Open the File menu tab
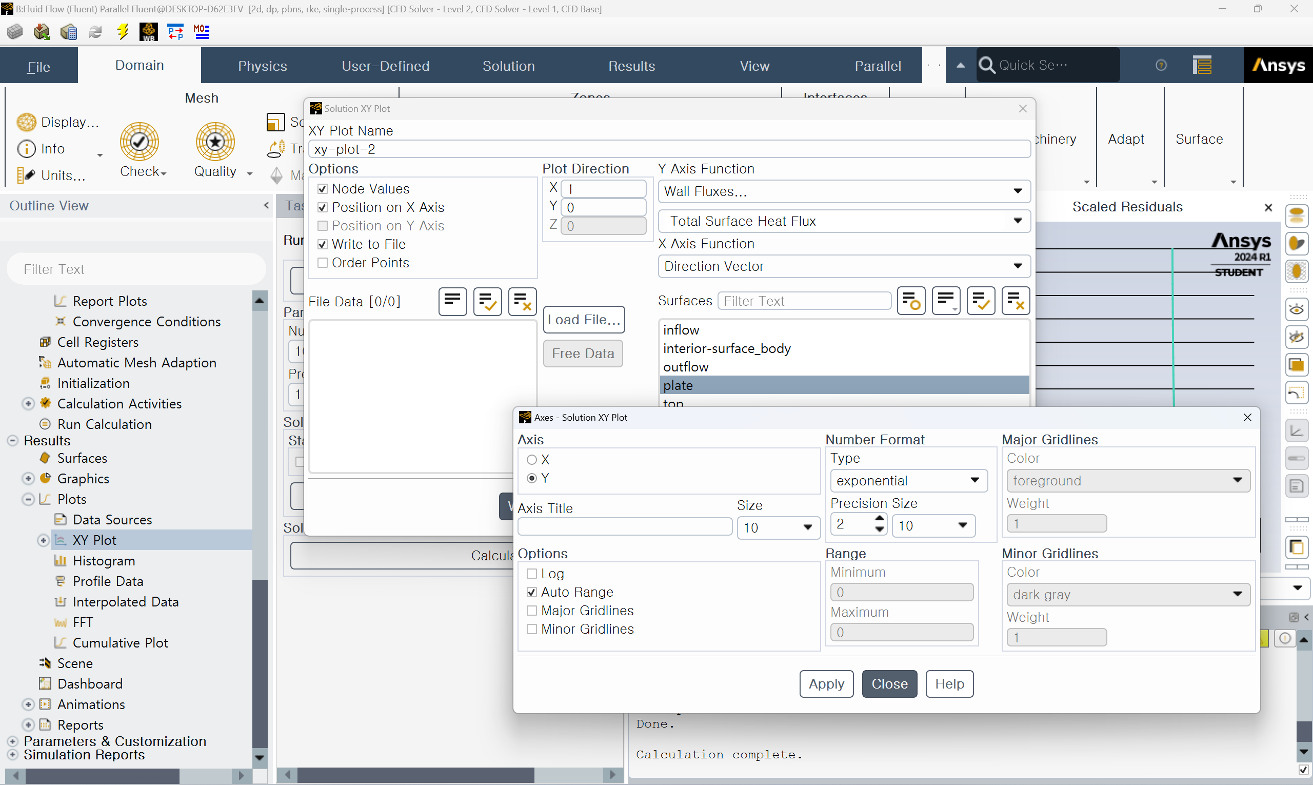This screenshot has width=1313, height=785. tap(38, 66)
